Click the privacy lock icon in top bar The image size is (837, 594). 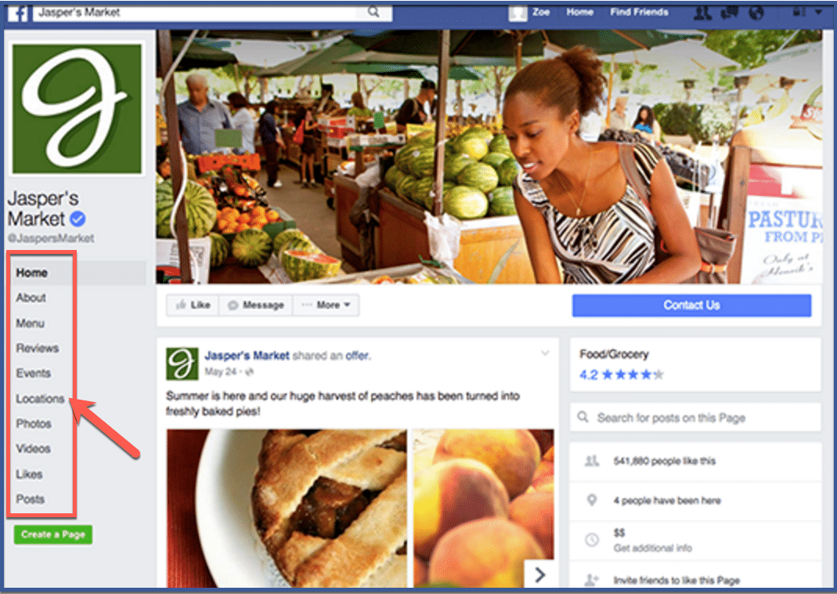799,12
